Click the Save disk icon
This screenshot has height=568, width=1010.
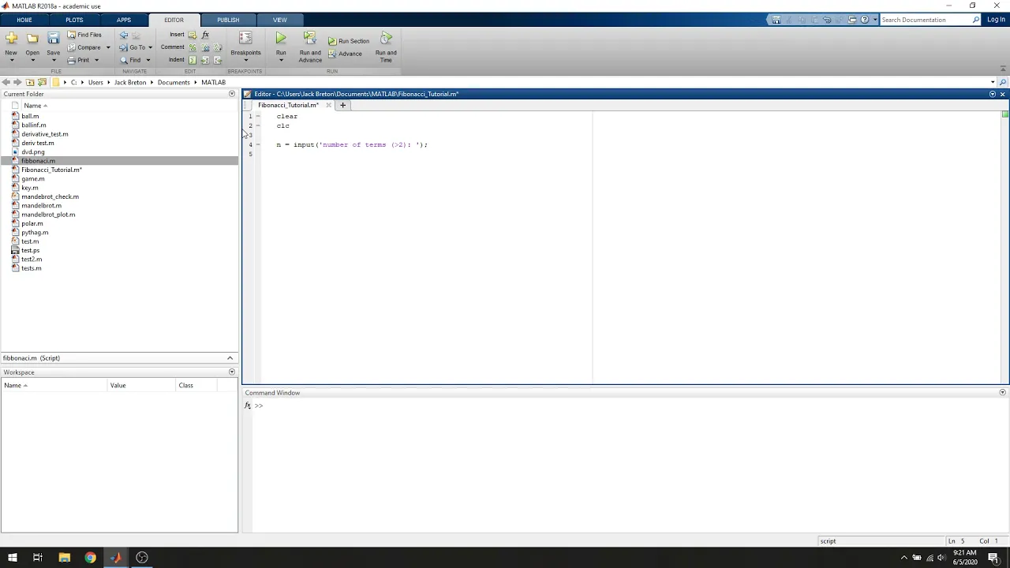click(53, 38)
